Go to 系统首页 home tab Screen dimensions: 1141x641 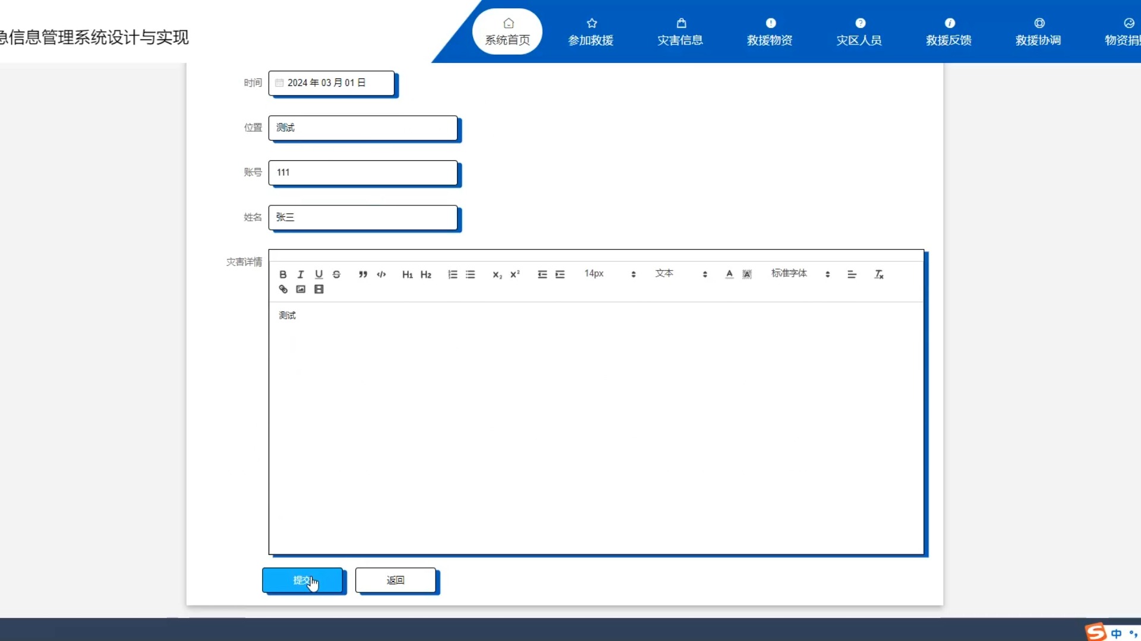coord(508,31)
